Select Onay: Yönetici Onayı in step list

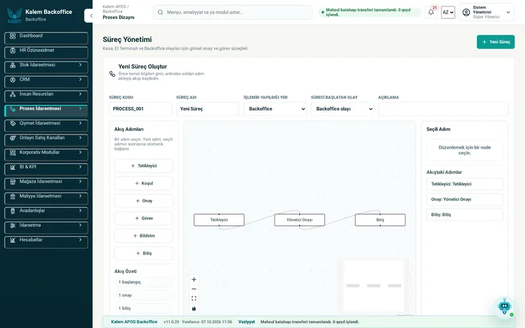(x=465, y=199)
